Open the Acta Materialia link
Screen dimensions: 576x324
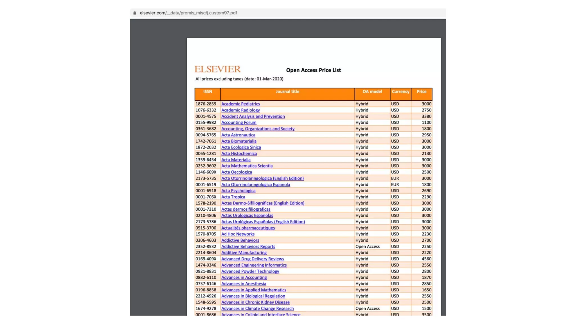[x=236, y=159]
